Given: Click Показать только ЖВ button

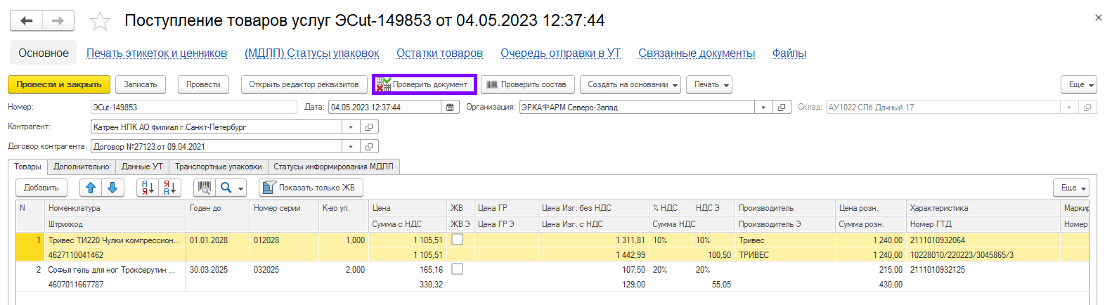Looking at the screenshot, I should (x=310, y=188).
